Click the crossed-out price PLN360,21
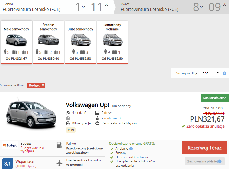229x169 pixels. [x=214, y=113]
